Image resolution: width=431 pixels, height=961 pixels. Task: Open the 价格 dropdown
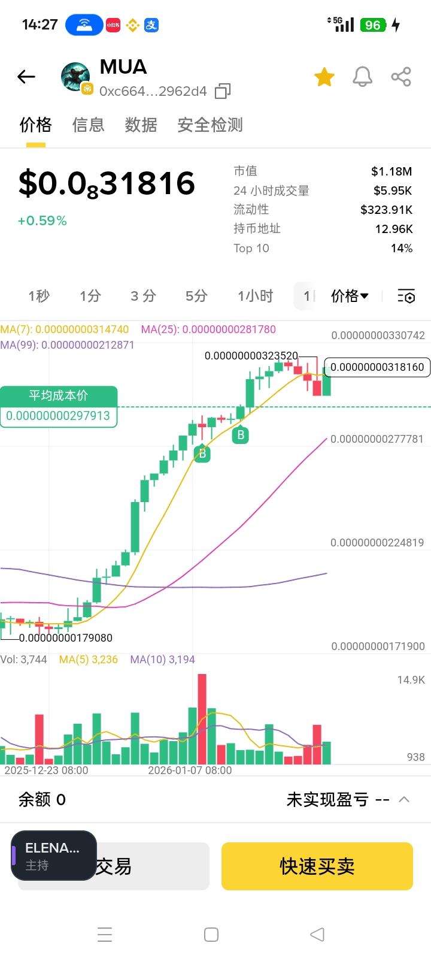[x=350, y=296]
